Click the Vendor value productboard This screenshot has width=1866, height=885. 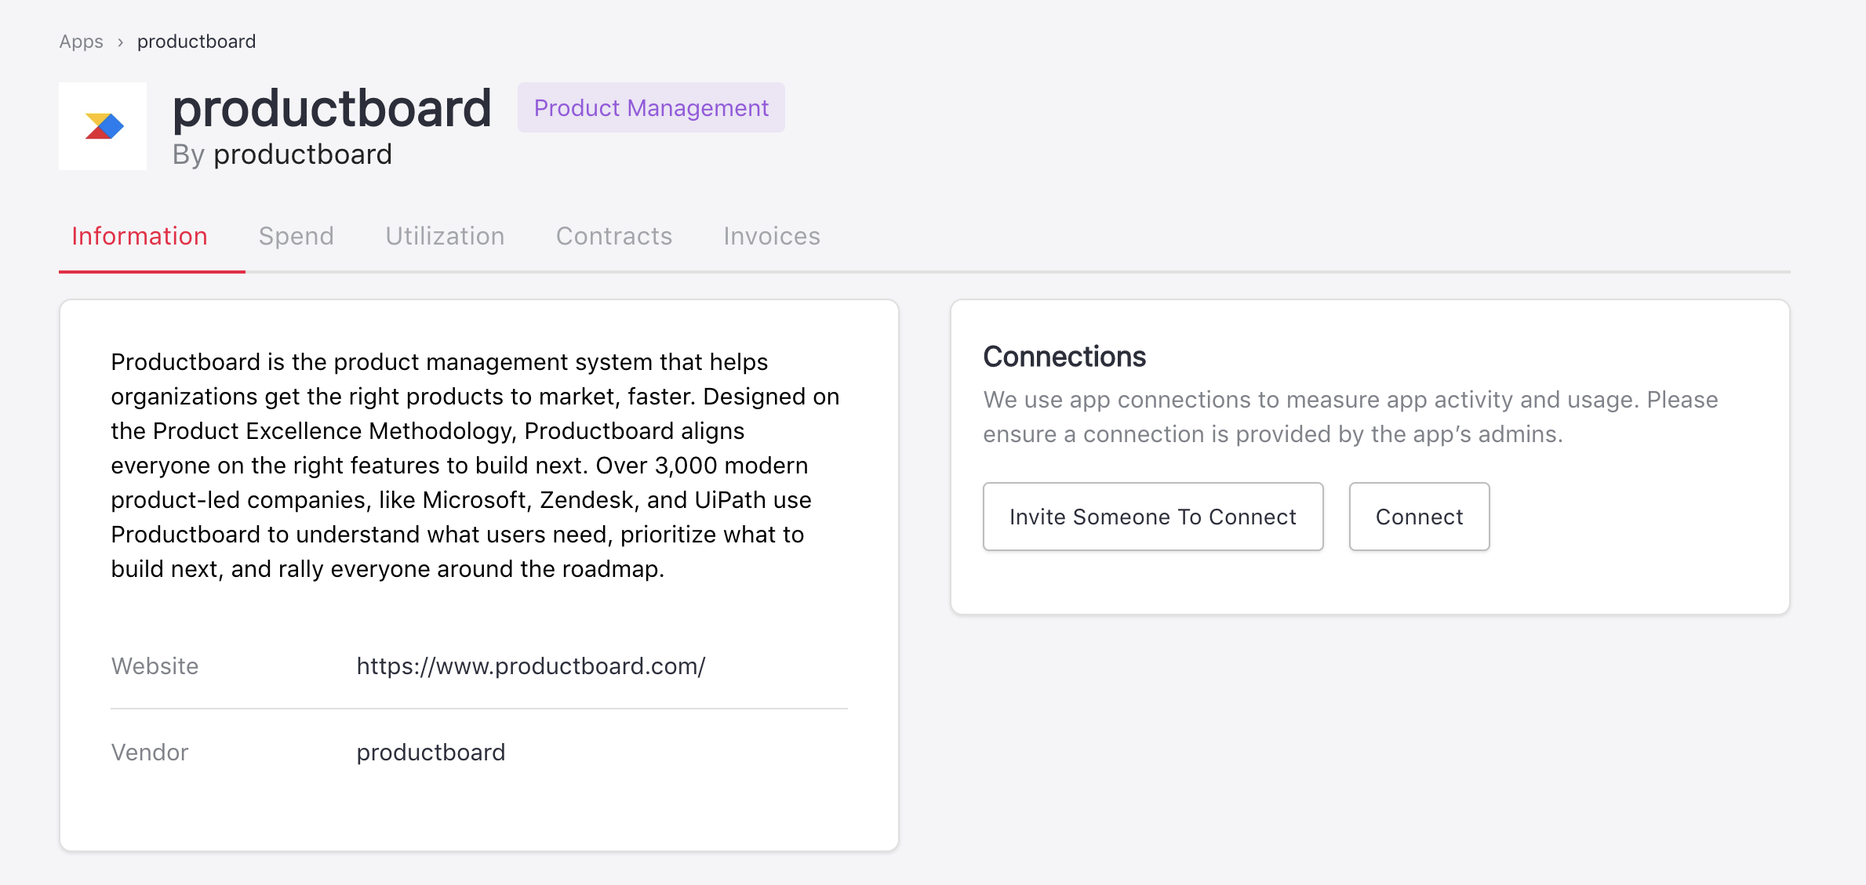click(431, 752)
